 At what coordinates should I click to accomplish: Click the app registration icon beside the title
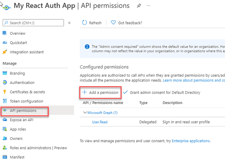(6, 7)
